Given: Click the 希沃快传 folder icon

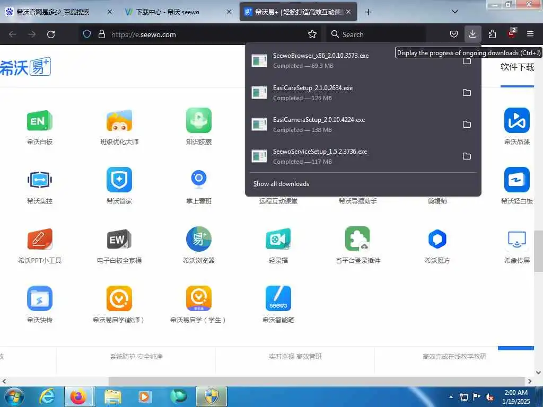Looking at the screenshot, I should click(x=39, y=298).
